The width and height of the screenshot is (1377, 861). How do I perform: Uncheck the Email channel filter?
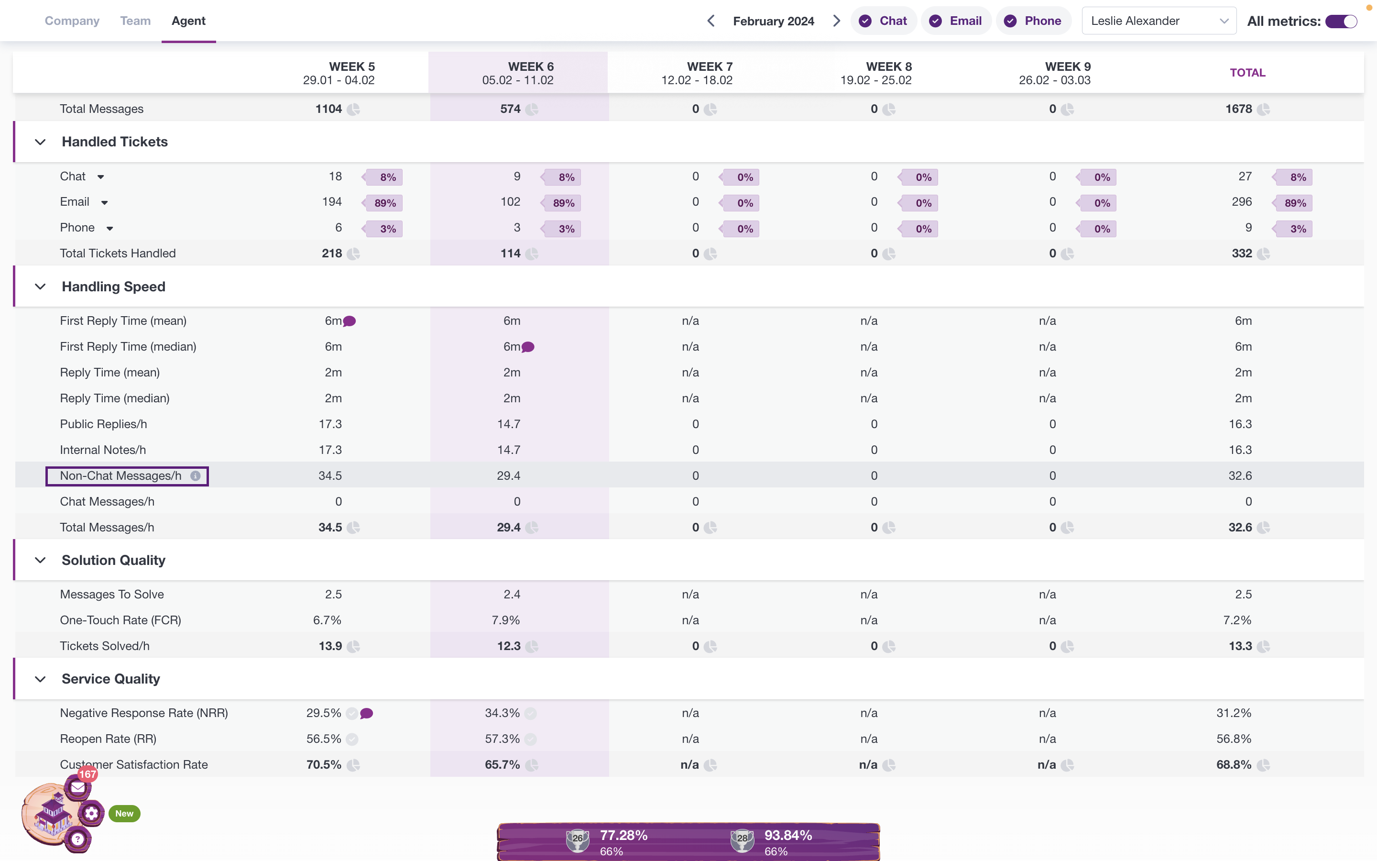(955, 21)
